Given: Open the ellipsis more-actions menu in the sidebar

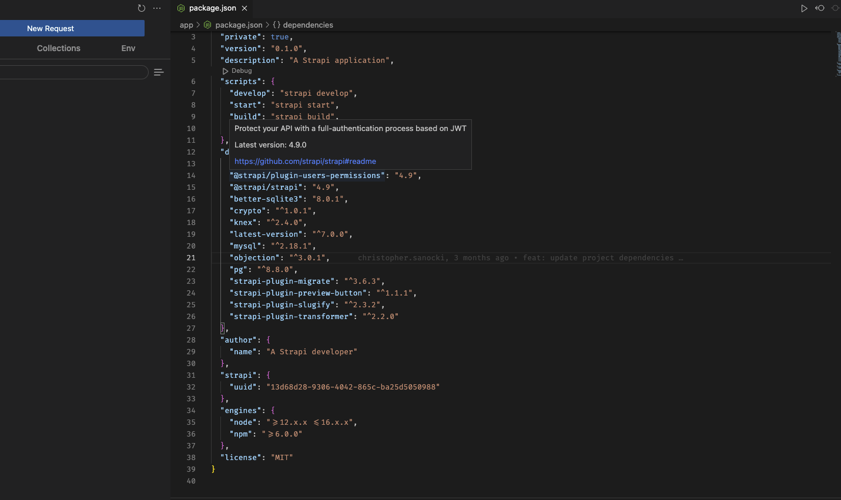Looking at the screenshot, I should [156, 8].
